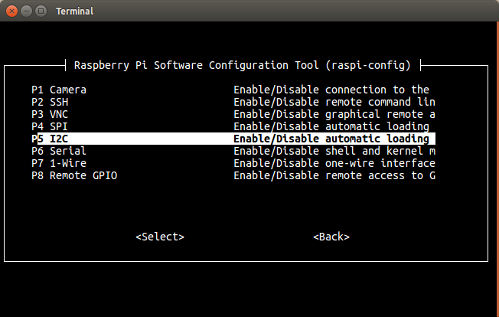Click 'Enable/Disable remote access to G' description

pyautogui.click(x=334, y=175)
